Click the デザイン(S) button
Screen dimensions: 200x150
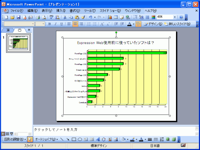point(153,24)
